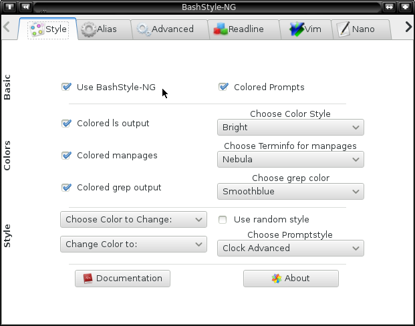Enable Use random style checkbox

(223, 220)
